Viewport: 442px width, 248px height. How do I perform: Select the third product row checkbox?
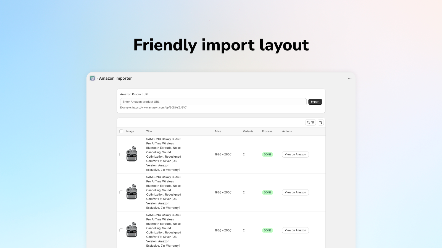point(121,230)
